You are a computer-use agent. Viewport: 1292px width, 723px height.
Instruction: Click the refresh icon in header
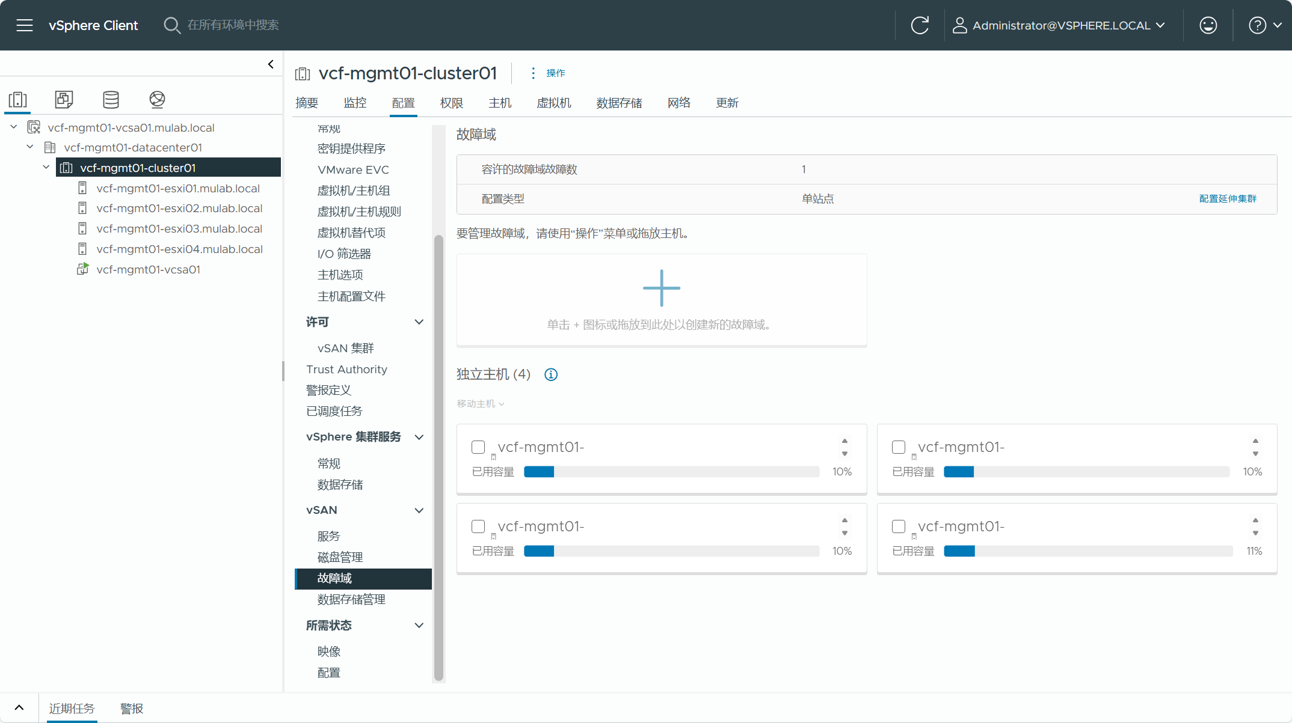(x=919, y=25)
